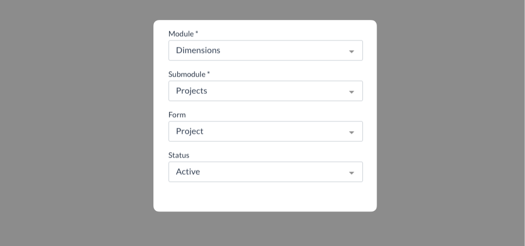Click the selected value text "Active"
Image resolution: width=525 pixels, height=246 pixels.
188,172
